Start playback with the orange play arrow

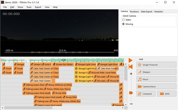[x=131, y=60]
